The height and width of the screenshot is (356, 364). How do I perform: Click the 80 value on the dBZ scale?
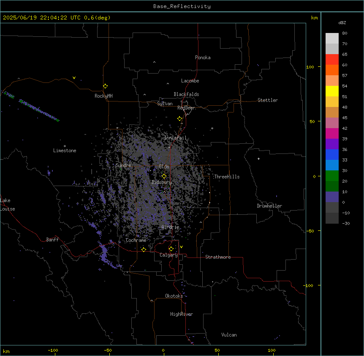coord(345,33)
